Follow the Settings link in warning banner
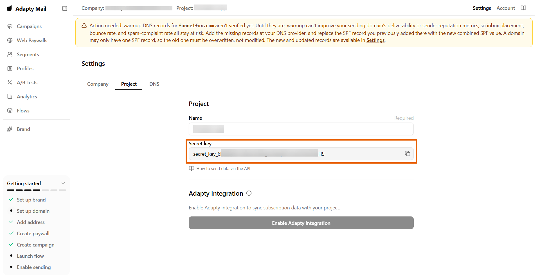 [x=375, y=40]
